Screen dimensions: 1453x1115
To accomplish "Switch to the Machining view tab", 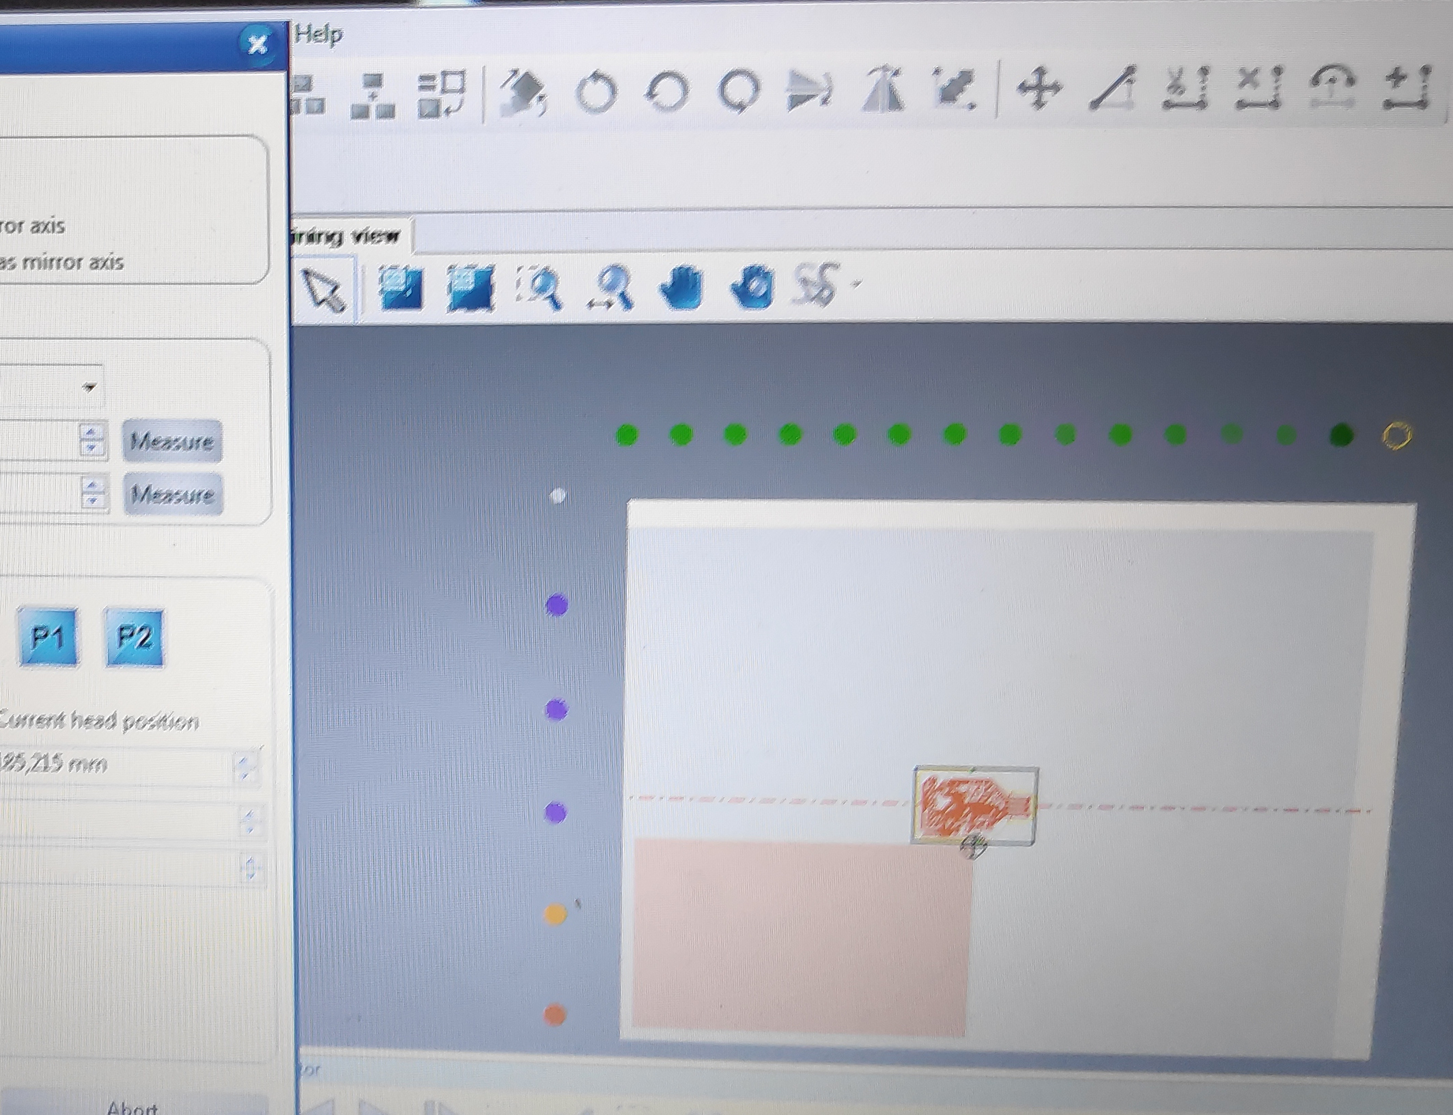I will [x=350, y=236].
